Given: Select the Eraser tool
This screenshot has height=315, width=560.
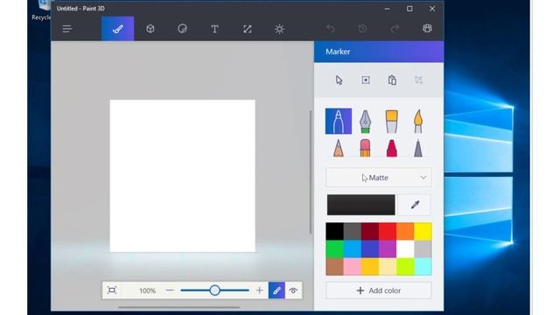Looking at the screenshot, I should pyautogui.click(x=365, y=148).
